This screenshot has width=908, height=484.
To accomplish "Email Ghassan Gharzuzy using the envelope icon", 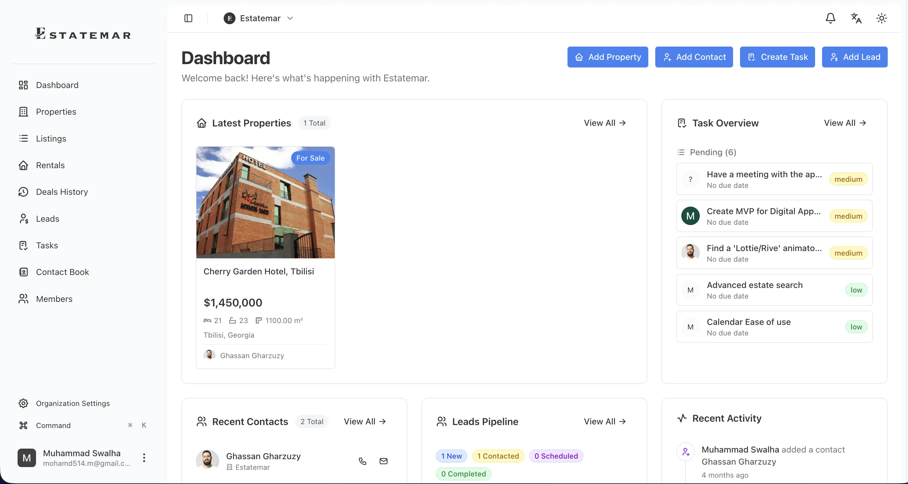I will coord(384,460).
